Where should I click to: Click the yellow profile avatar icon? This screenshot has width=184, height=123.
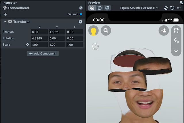pyautogui.click(x=93, y=31)
